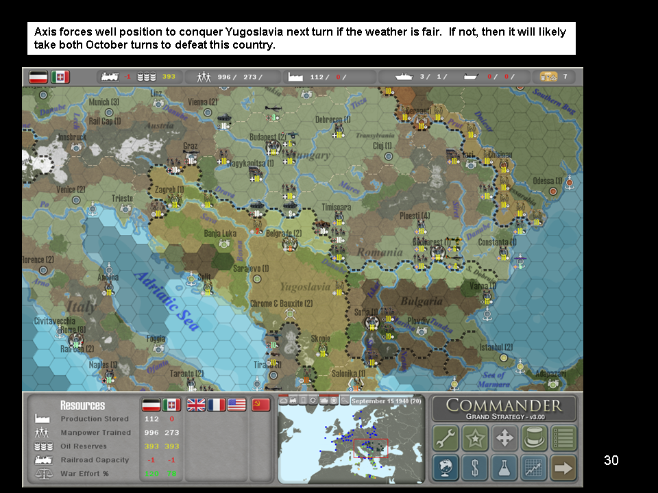Toggle the train railroad minimap filter
Viewport: 658px width, 493px height.
tap(293, 401)
